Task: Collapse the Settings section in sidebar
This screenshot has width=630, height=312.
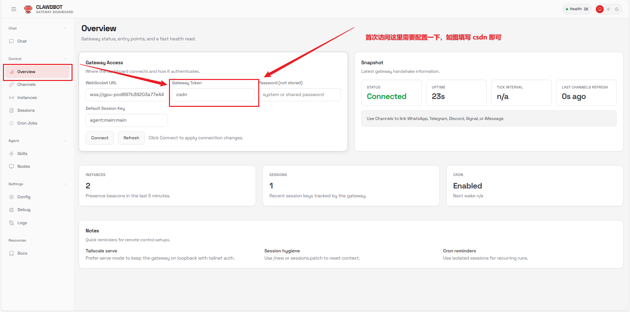Action: click(65, 184)
